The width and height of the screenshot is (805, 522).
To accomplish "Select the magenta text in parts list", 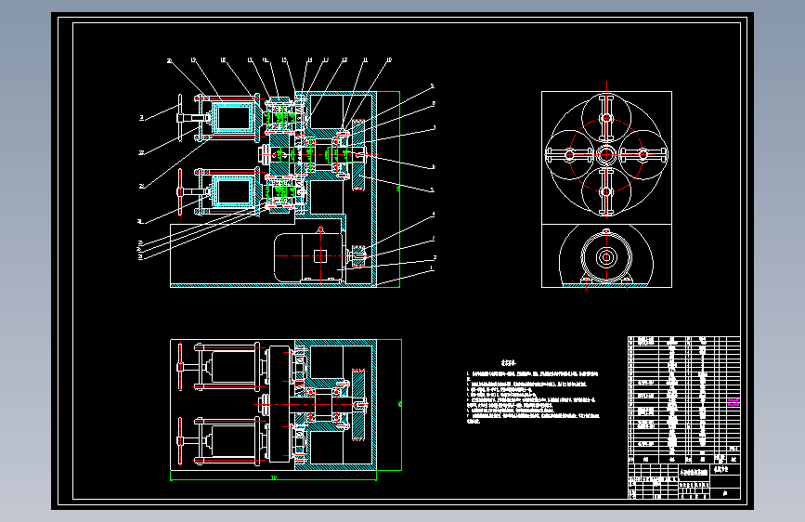I will [x=734, y=402].
